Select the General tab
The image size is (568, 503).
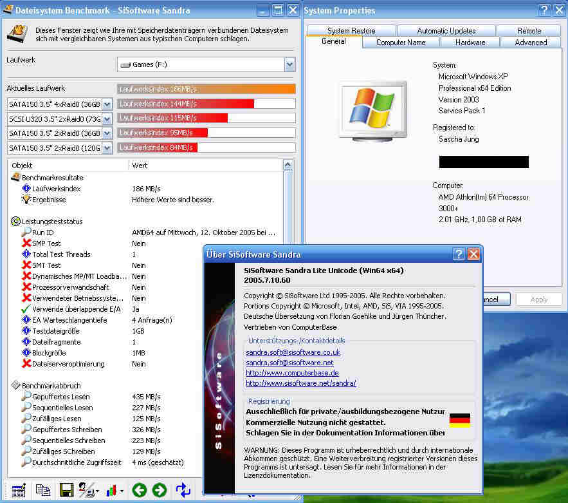pos(334,41)
